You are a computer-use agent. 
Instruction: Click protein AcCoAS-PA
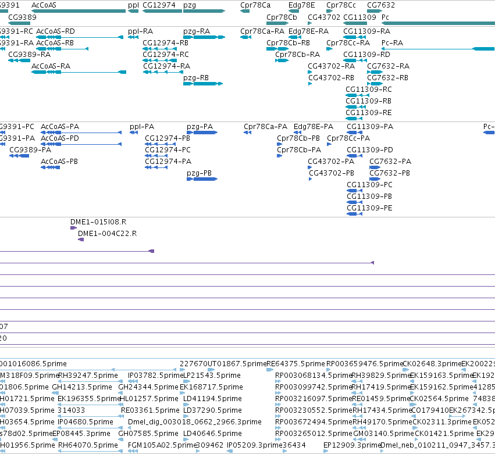click(60, 127)
